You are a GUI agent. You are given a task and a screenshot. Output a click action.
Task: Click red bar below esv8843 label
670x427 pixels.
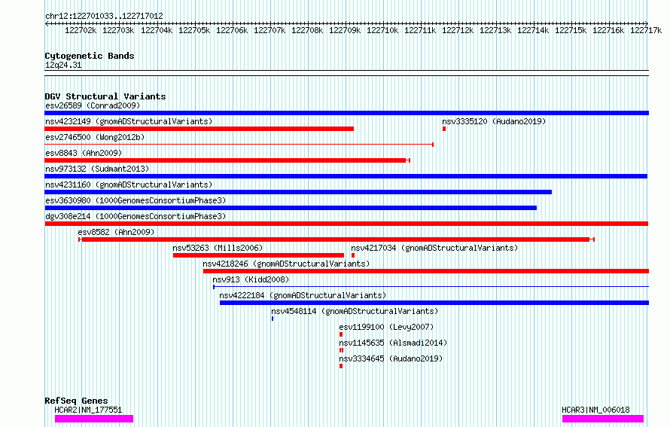227,160
